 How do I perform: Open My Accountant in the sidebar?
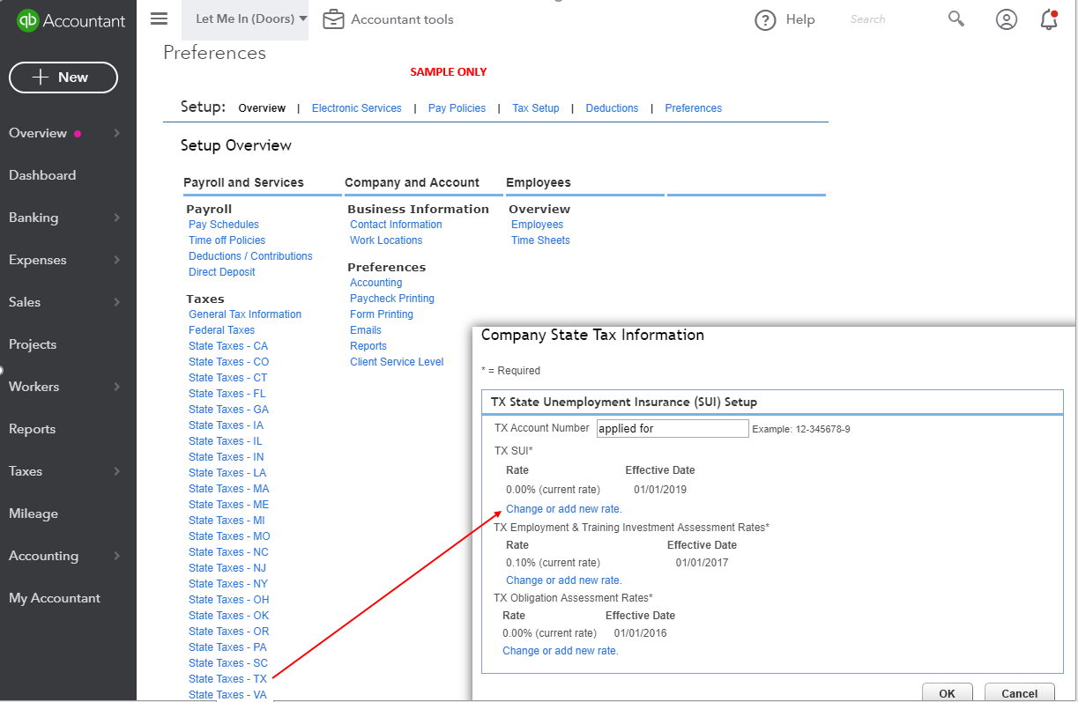tap(55, 598)
